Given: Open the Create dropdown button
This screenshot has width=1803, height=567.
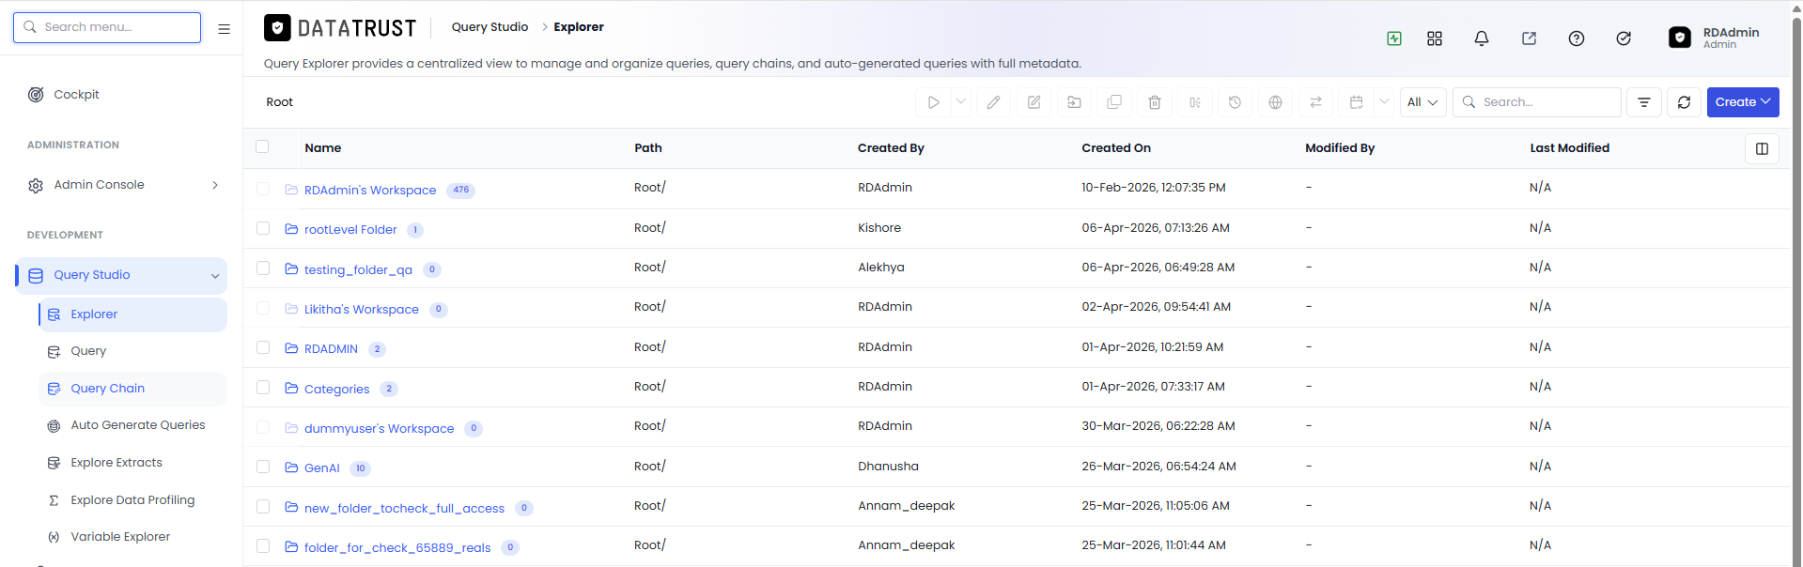Looking at the screenshot, I should (x=1743, y=102).
